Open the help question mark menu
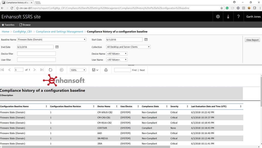This screenshot has width=262, height=148. click(x=238, y=17)
